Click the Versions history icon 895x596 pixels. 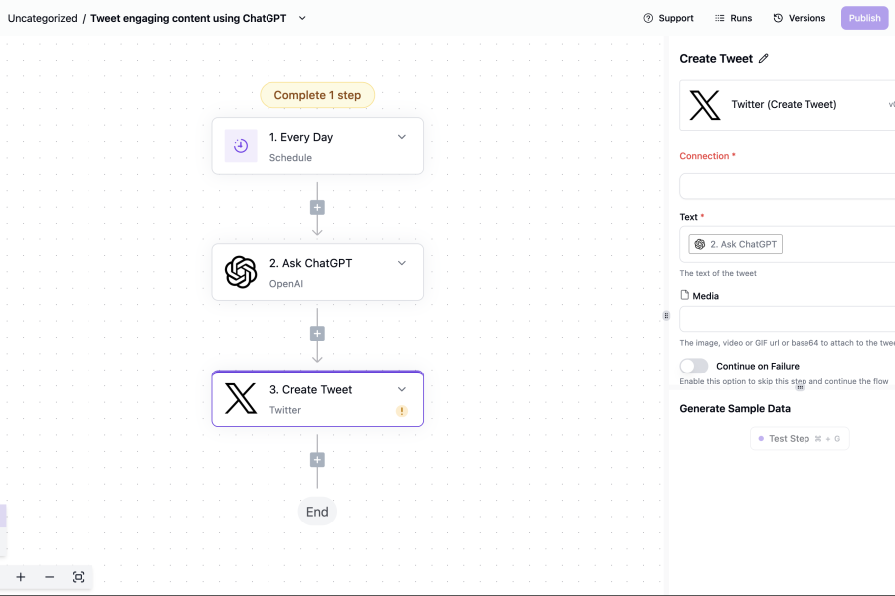click(778, 18)
